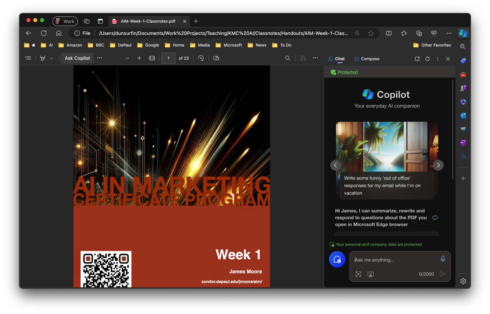490x314 pixels.
Task: Toggle the Copilot sidebar icon
Action: pyautogui.click(x=463, y=33)
